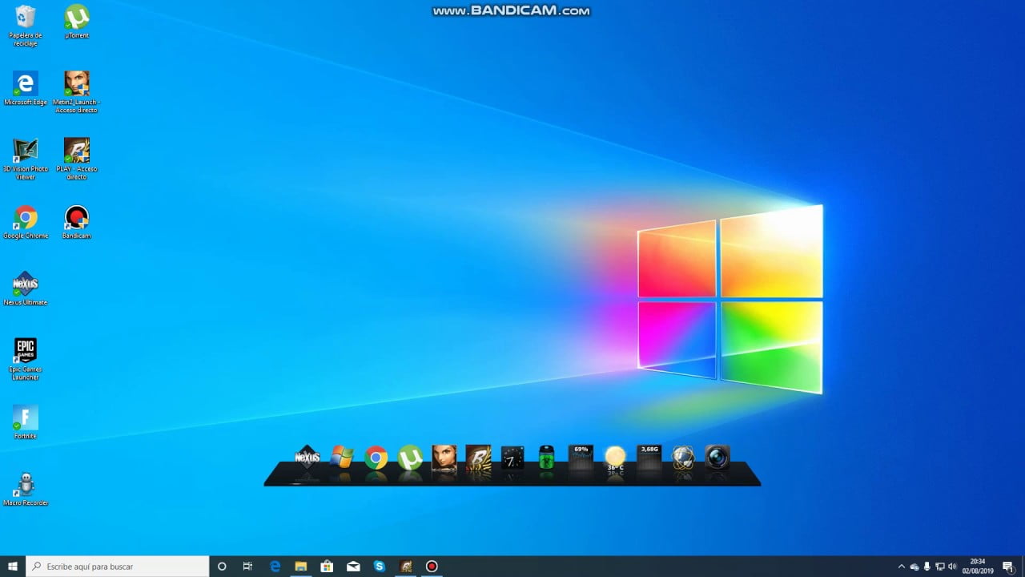Open Task View from the taskbar
1025x577 pixels.
247,567
